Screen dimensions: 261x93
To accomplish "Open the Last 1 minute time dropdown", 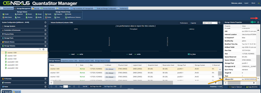I will [x=210, y=23].
